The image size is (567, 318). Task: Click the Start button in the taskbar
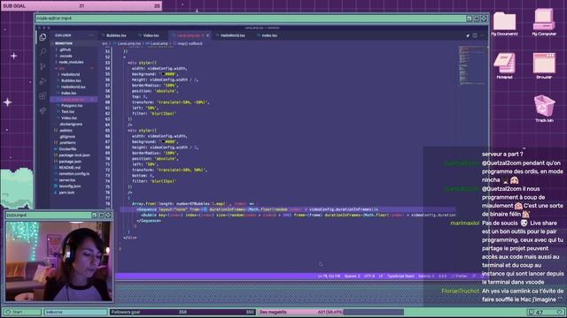pyautogui.click(x=21, y=312)
